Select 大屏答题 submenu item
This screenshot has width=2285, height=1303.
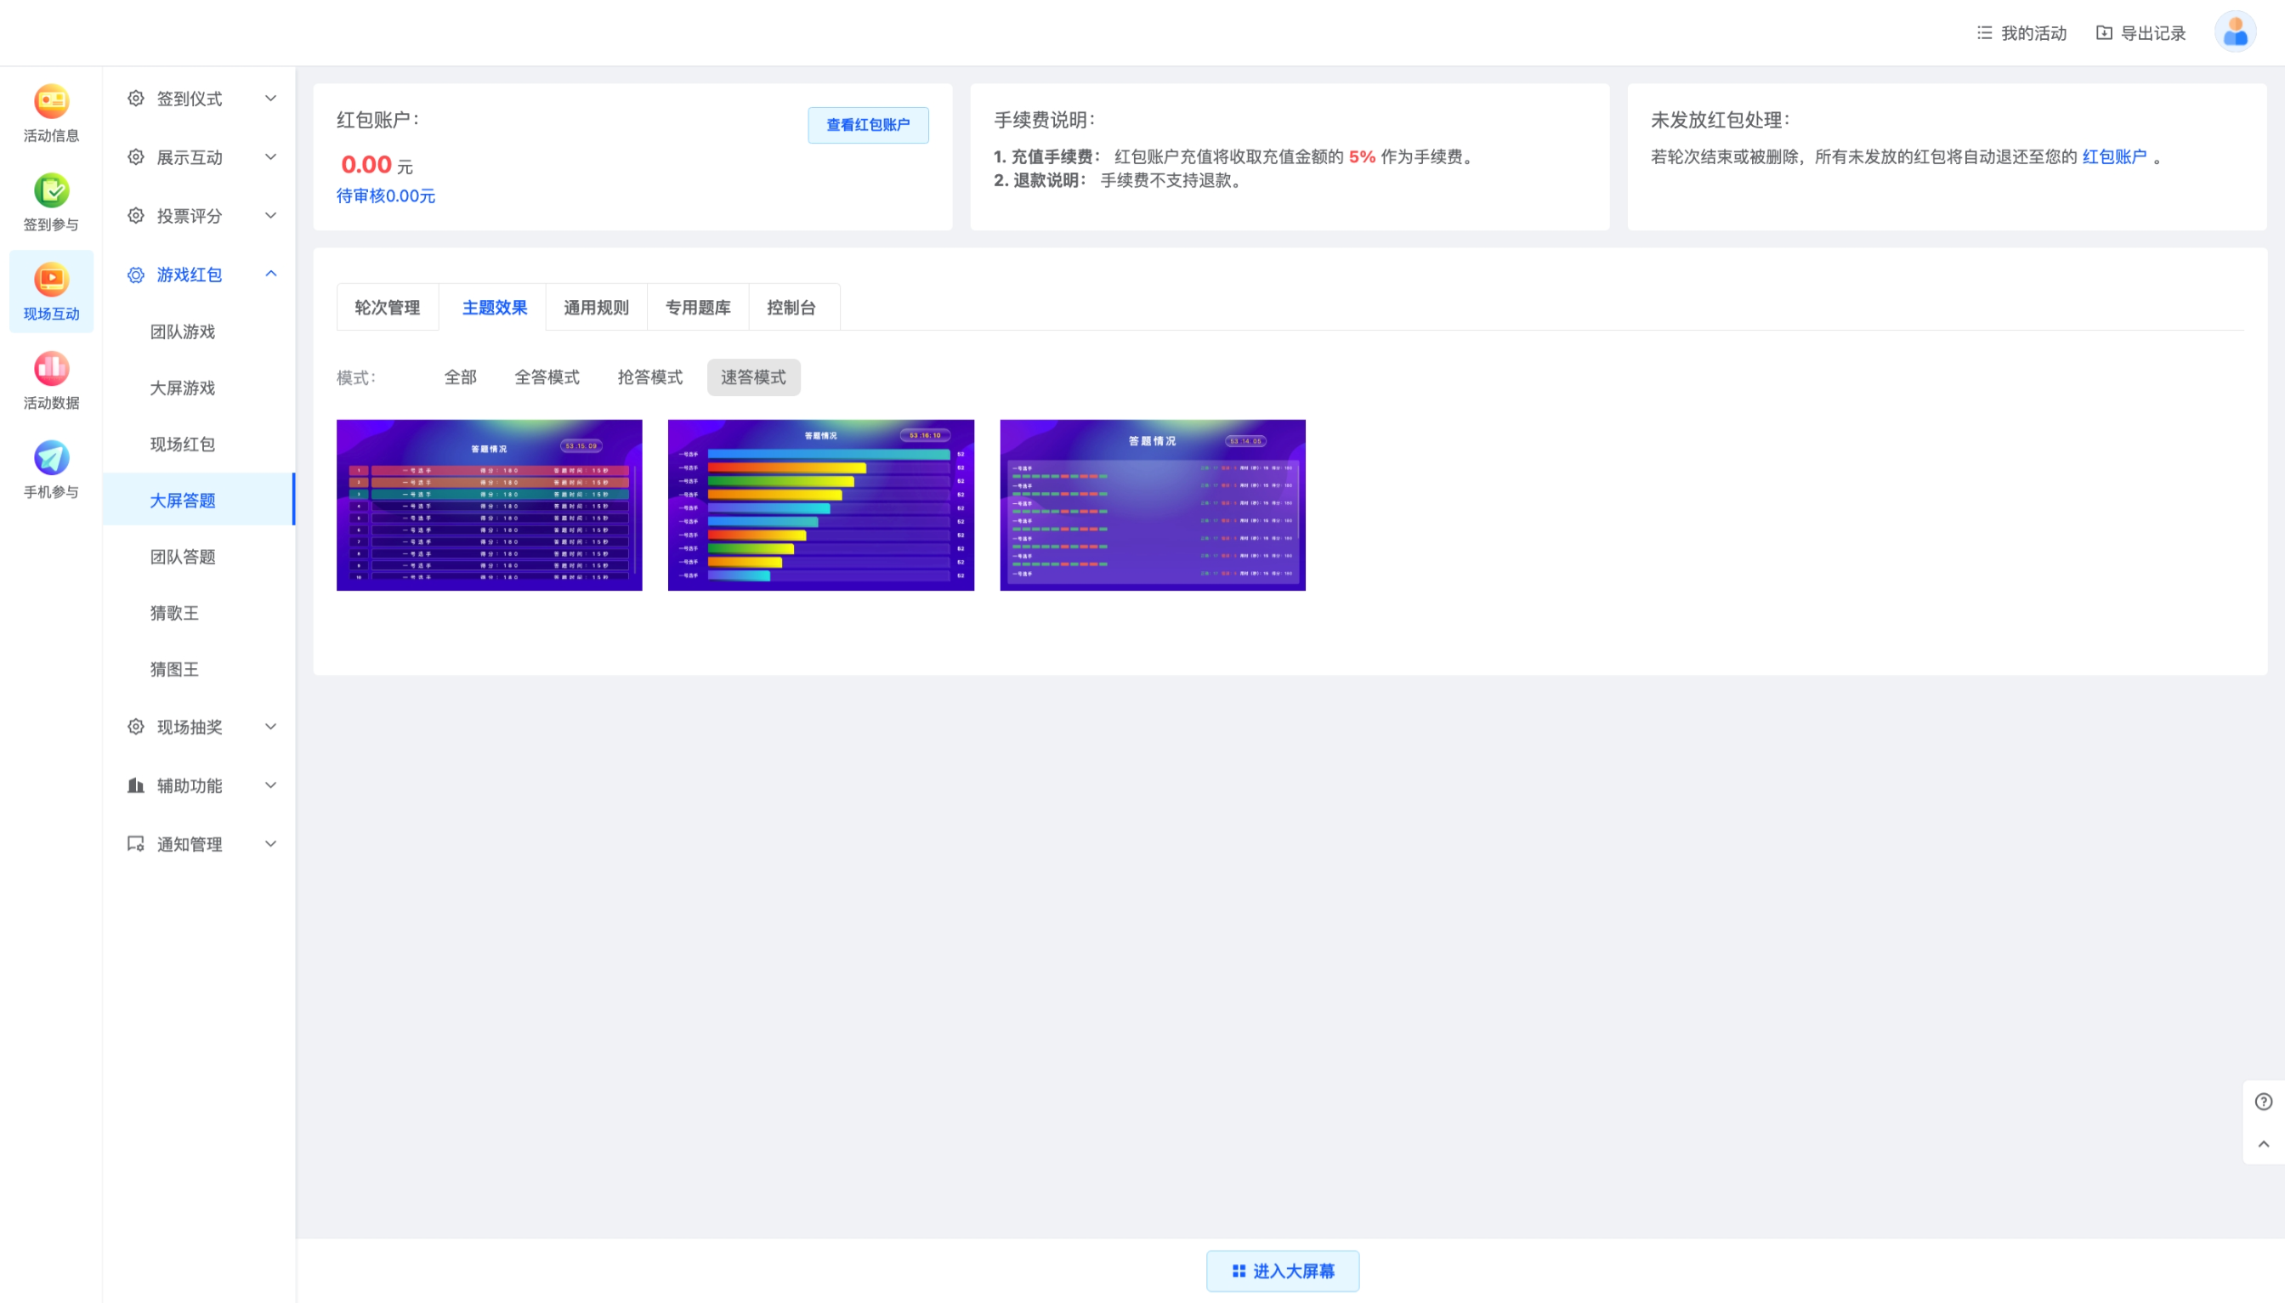point(199,501)
